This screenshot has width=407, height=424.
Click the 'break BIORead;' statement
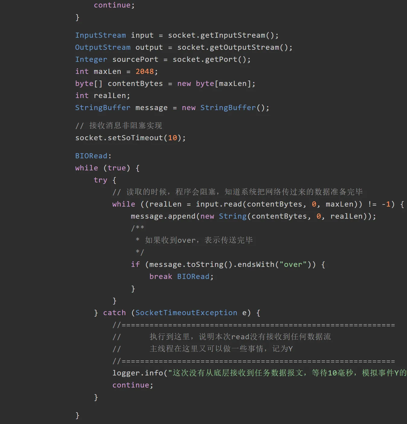coord(181,277)
